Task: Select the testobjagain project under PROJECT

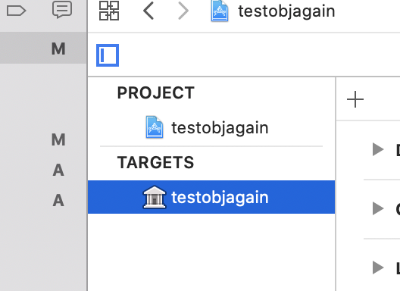Action: pyautogui.click(x=211, y=127)
